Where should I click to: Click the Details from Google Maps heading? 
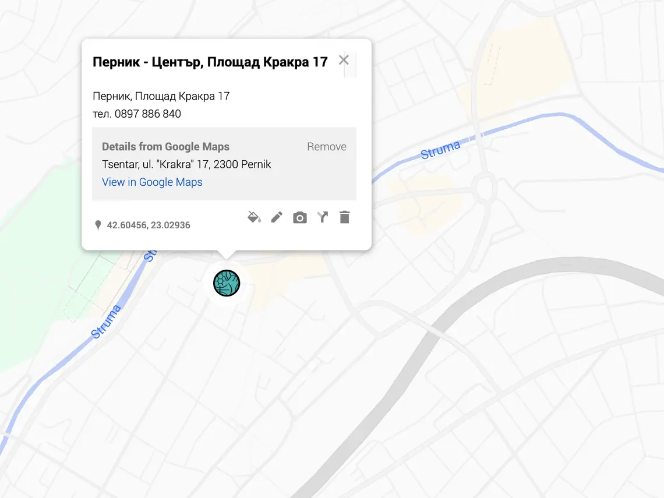point(165,147)
